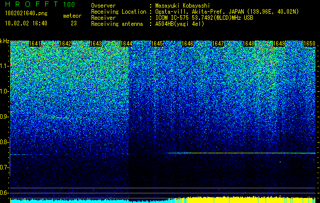This screenshot has width=320, height=203.
Task: Click the A504HB(yagi 4el) antenna text
Action: [x=180, y=24]
